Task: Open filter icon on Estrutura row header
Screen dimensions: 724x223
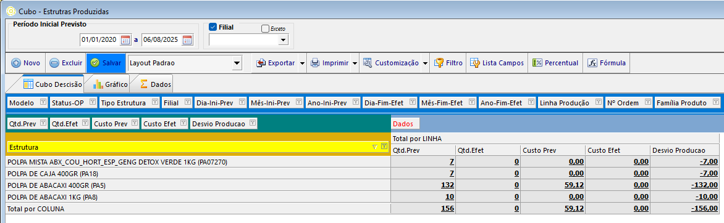Action: pyautogui.click(x=384, y=147)
